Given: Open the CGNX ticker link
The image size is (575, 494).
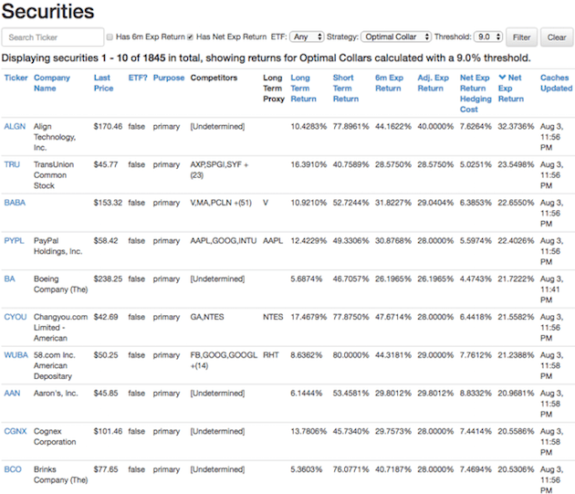Looking at the screenshot, I should tap(16, 430).
